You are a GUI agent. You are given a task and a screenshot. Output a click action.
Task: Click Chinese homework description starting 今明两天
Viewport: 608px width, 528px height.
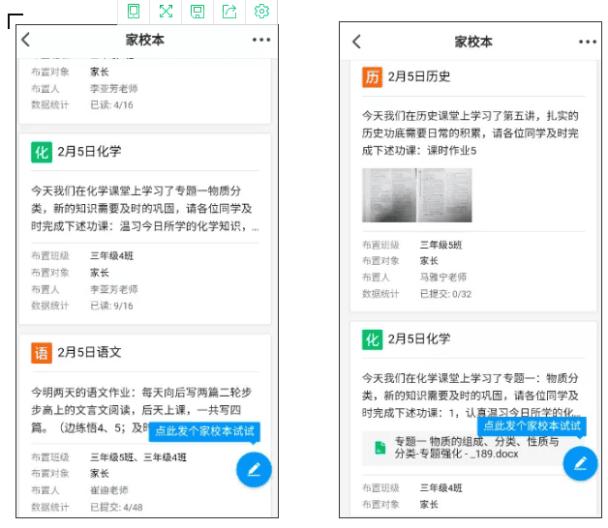point(141,410)
